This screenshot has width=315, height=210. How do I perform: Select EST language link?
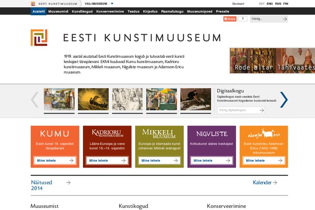(x=261, y=4)
